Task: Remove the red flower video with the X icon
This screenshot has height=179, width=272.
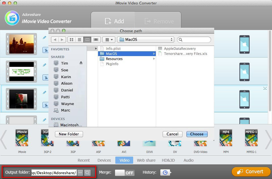Action: [x=265, y=88]
